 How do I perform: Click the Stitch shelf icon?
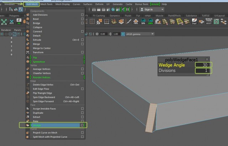tap(107, 21)
